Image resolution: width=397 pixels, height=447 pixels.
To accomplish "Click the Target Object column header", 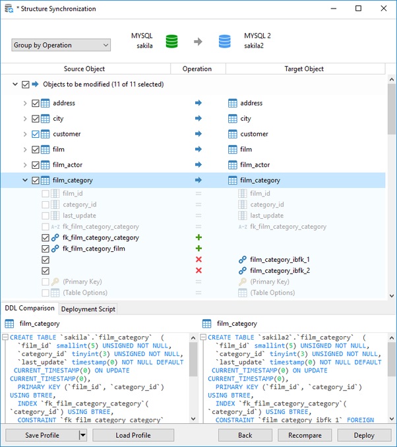I will (x=304, y=69).
